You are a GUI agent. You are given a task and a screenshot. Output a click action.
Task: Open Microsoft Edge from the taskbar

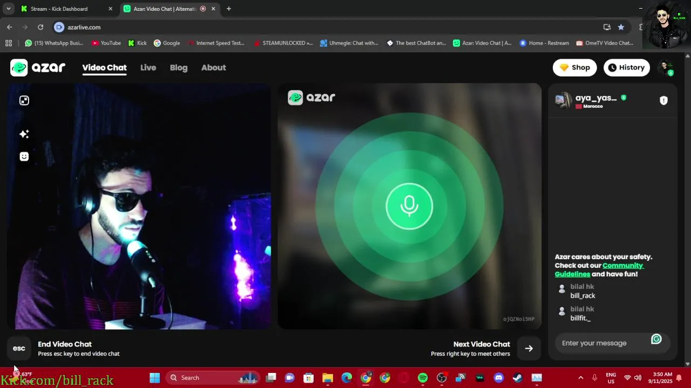click(x=347, y=378)
